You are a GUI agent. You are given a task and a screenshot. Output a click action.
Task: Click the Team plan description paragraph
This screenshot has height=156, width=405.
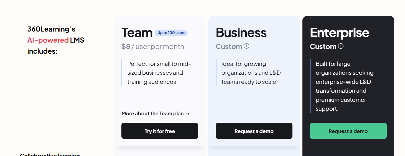(159, 73)
